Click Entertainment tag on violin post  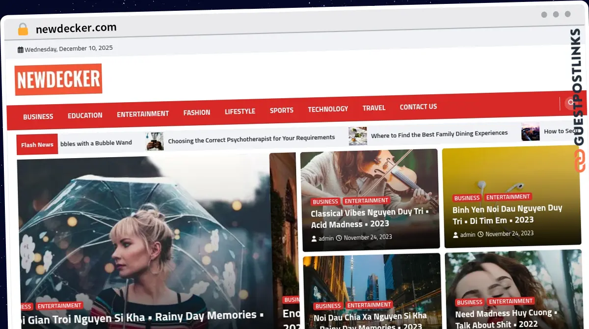[366, 201]
